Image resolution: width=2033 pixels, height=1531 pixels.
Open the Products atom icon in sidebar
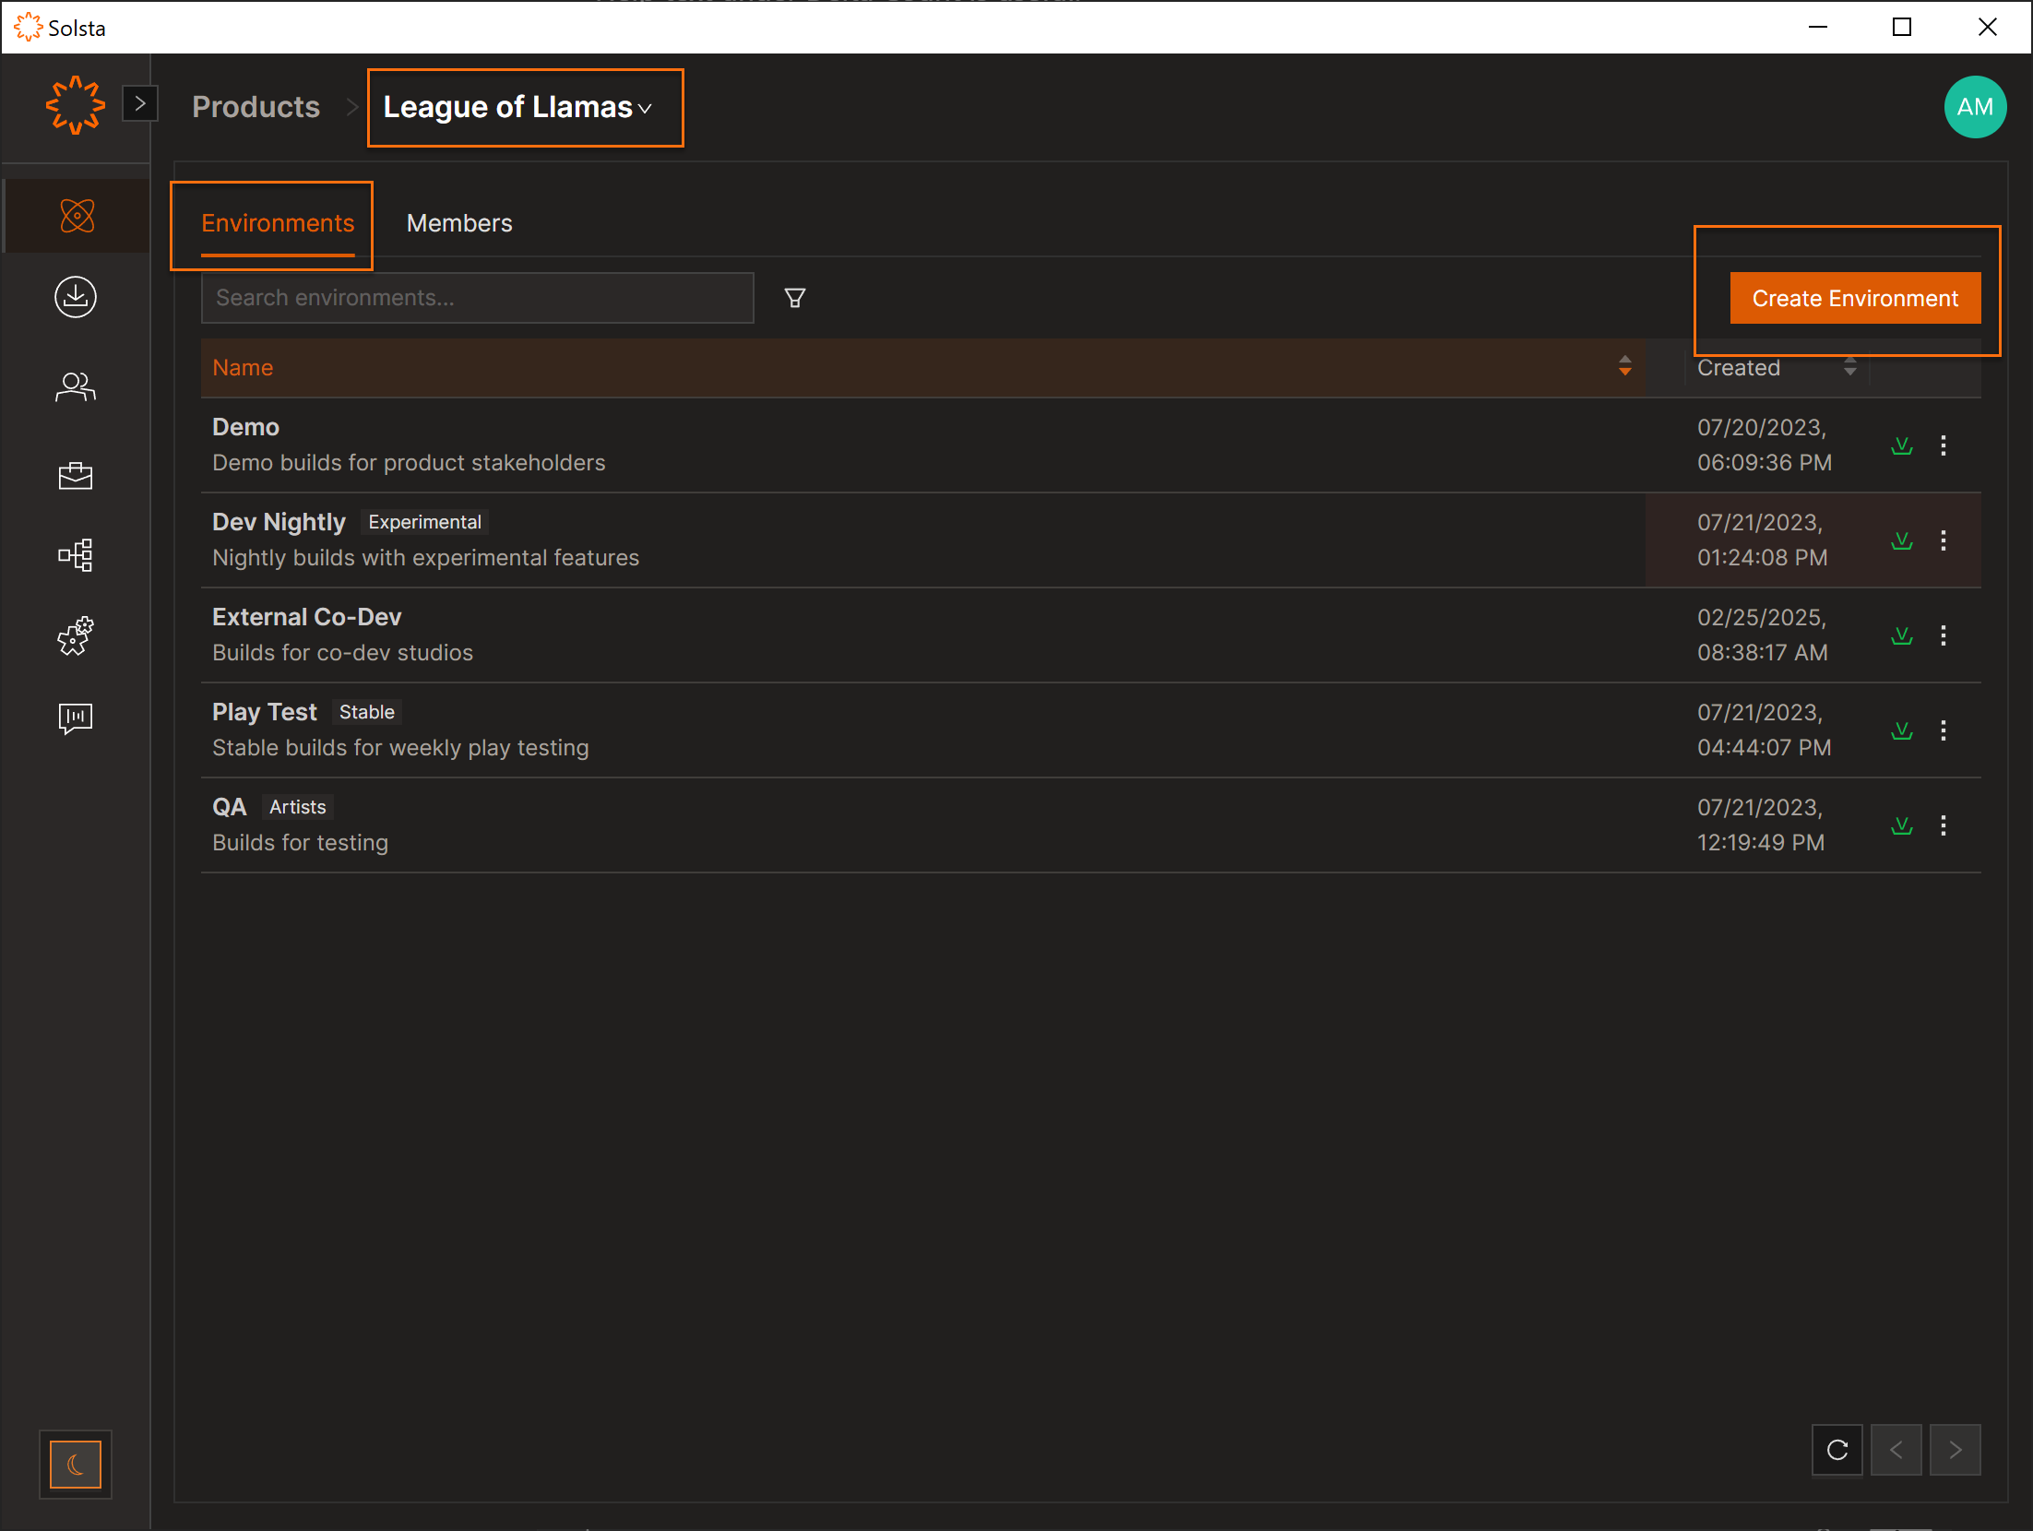coord(77,216)
